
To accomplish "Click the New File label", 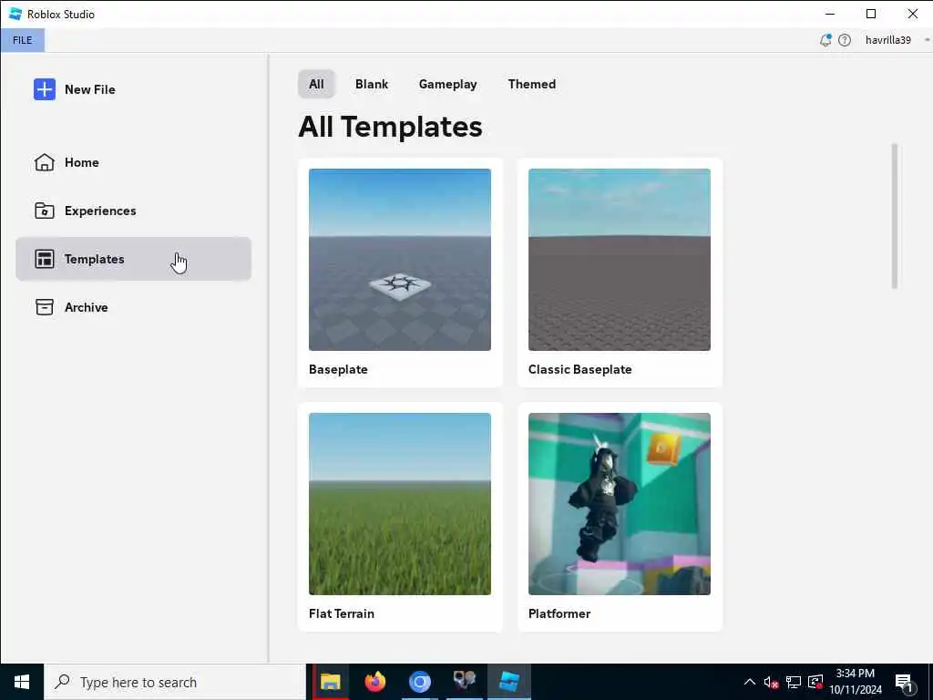I will pyautogui.click(x=90, y=89).
